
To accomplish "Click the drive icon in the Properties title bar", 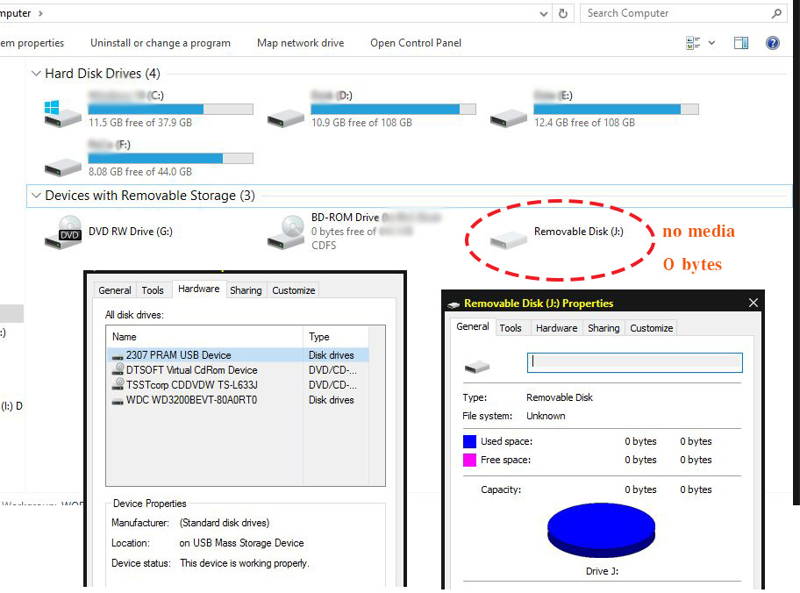I will click(x=454, y=304).
